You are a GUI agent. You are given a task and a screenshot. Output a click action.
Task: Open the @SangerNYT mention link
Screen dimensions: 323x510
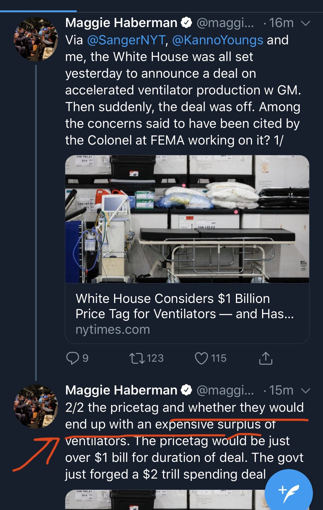pos(126,40)
